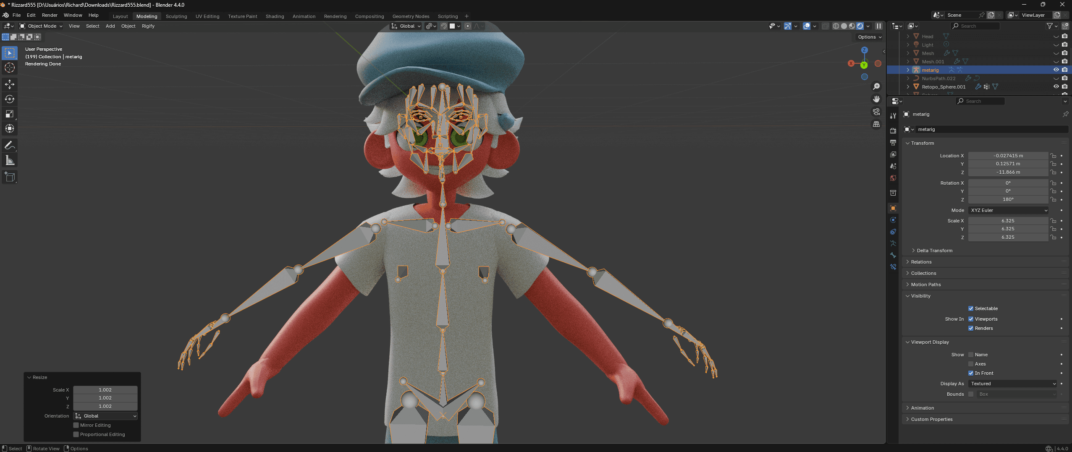This screenshot has width=1072, height=452.
Task: Toggle Show In Renders checkbox
Action: (971, 328)
